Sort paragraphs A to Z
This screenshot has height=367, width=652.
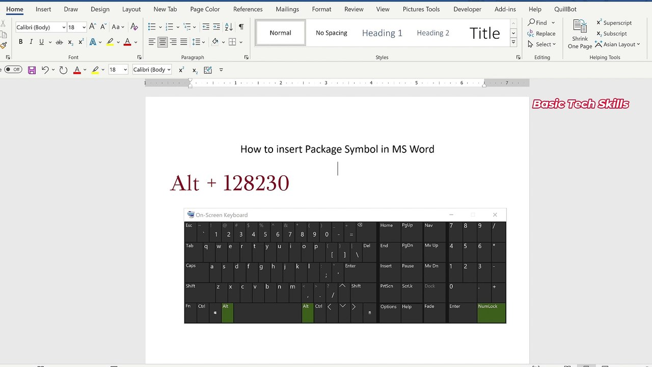[x=229, y=27]
